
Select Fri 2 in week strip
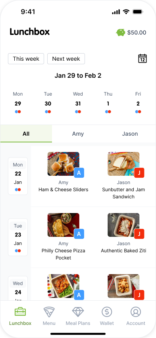point(138,103)
